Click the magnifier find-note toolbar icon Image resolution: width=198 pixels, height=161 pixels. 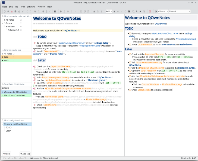click(8, 11)
